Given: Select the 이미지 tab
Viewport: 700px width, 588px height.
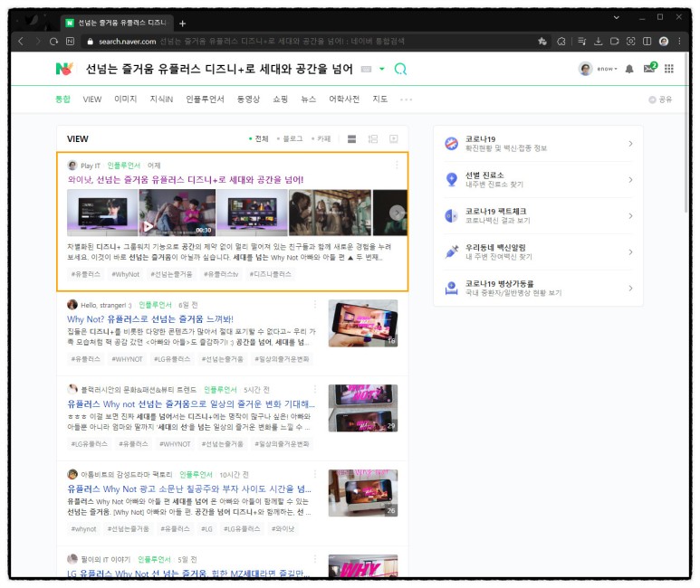Looking at the screenshot, I should pos(126,99).
